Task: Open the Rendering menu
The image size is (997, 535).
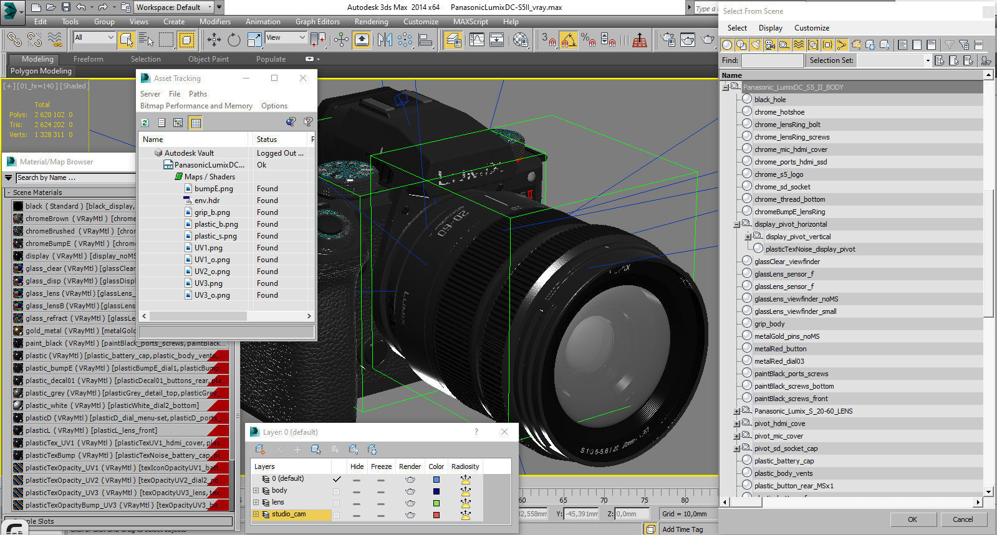Action: point(372,22)
